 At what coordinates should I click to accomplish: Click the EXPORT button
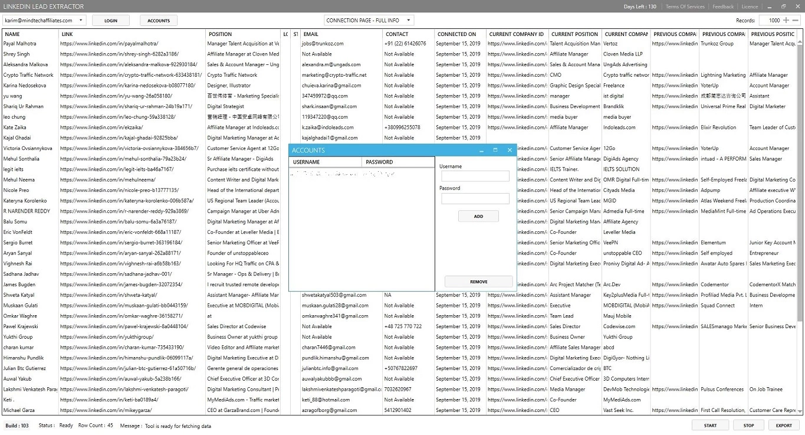[x=784, y=425]
